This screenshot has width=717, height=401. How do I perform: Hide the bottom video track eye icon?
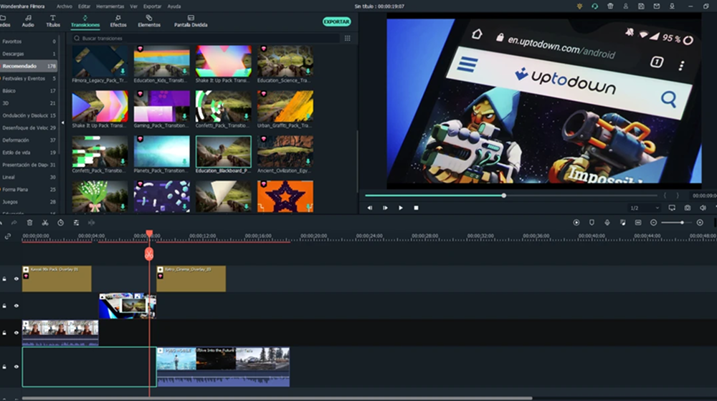16,367
